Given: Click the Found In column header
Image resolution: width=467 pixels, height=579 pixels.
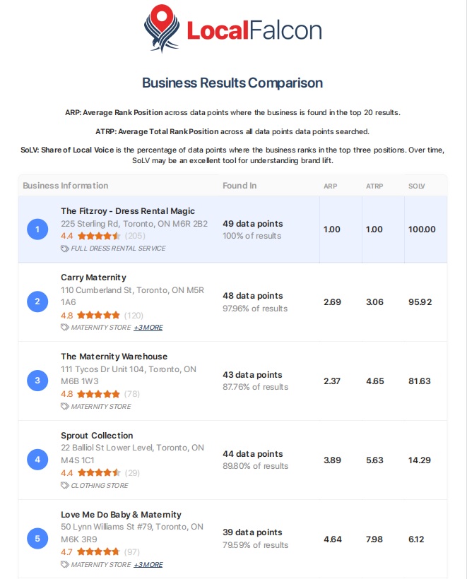Looking at the screenshot, I should click(240, 186).
